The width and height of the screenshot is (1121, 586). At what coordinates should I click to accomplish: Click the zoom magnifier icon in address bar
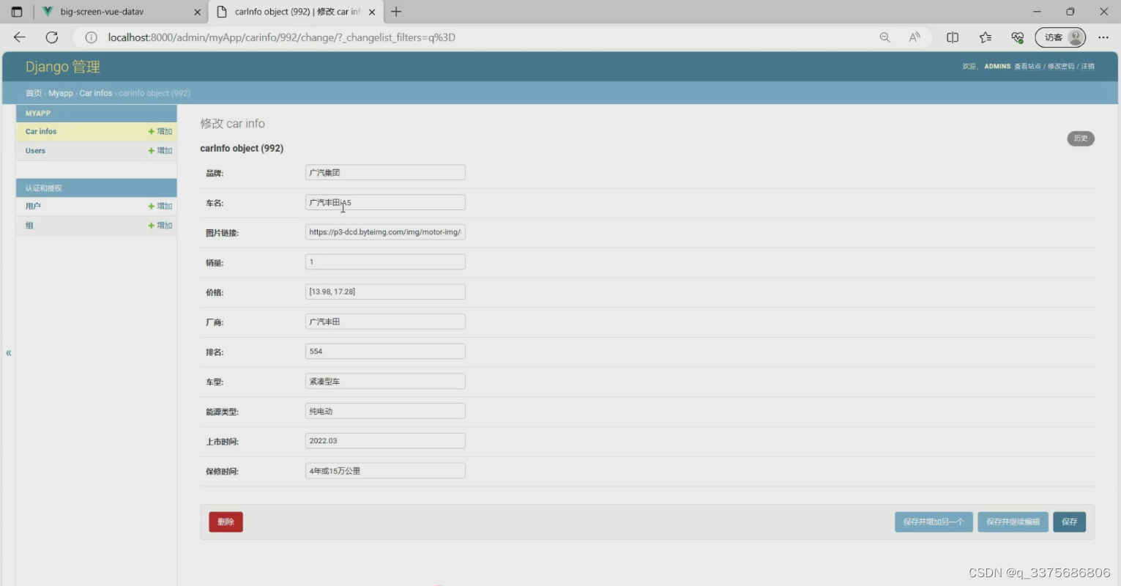884,37
